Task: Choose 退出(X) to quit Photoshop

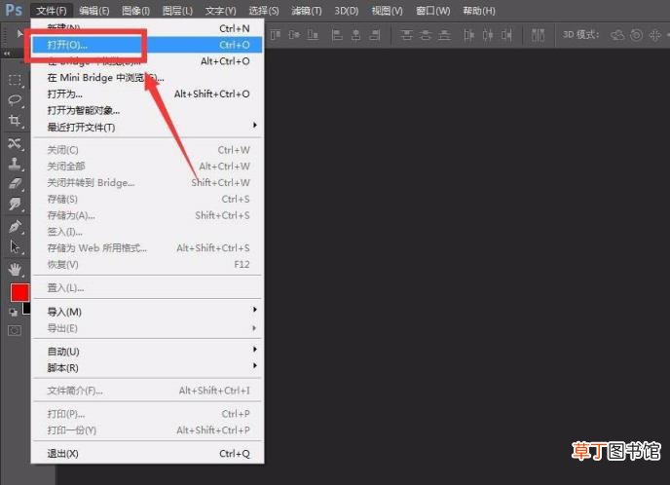Action: pos(148,454)
